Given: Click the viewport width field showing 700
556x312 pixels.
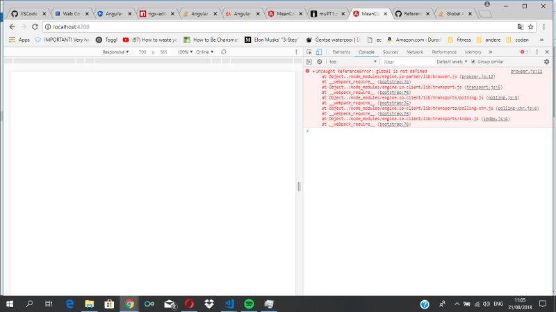Looking at the screenshot, I should 142,51.
